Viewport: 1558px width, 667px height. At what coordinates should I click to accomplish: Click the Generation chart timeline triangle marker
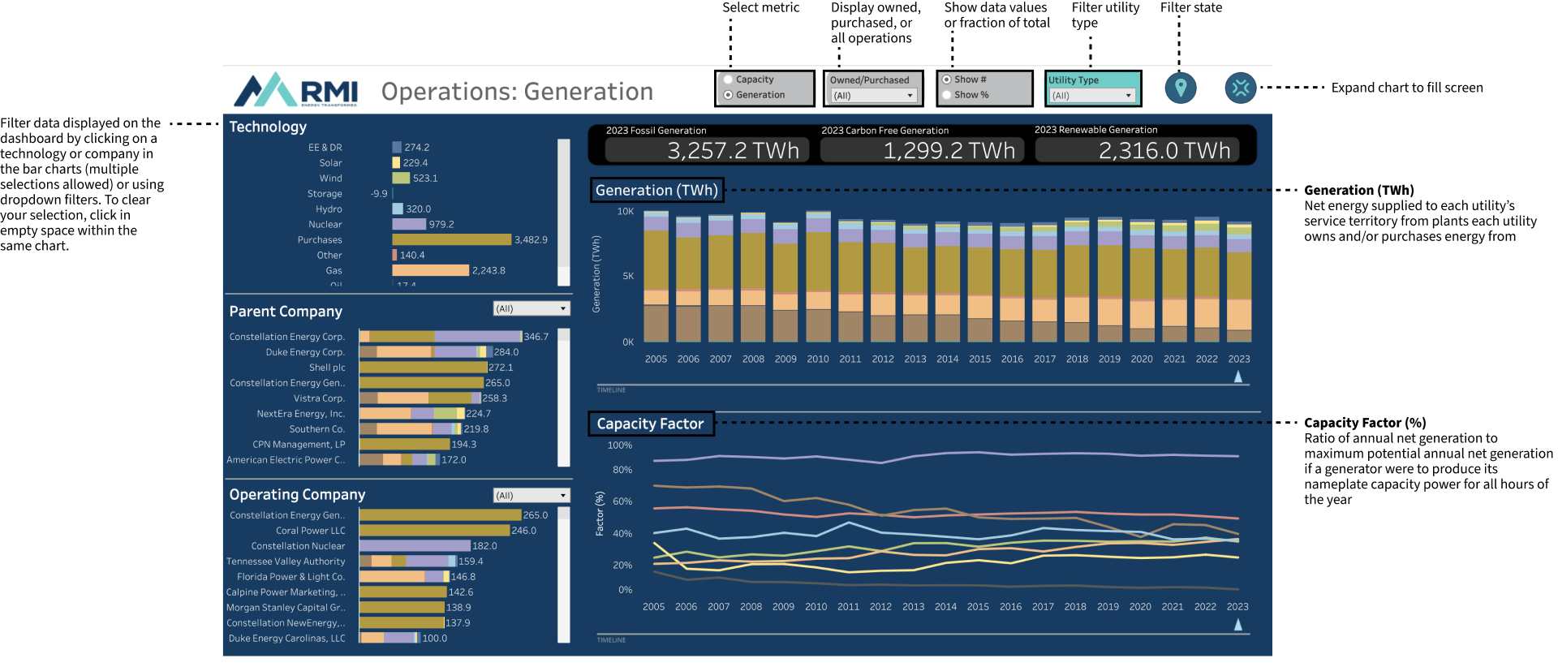[1238, 377]
